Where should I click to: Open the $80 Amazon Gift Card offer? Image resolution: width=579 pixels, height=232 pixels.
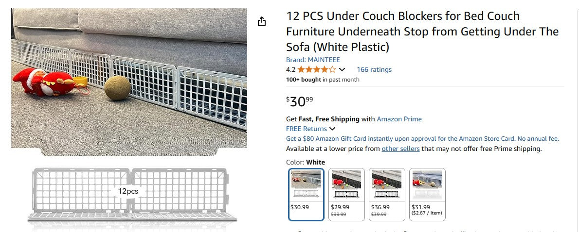[x=422, y=138]
